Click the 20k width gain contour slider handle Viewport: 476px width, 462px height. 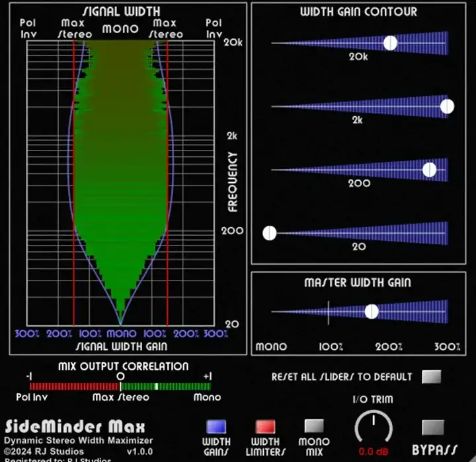390,43
